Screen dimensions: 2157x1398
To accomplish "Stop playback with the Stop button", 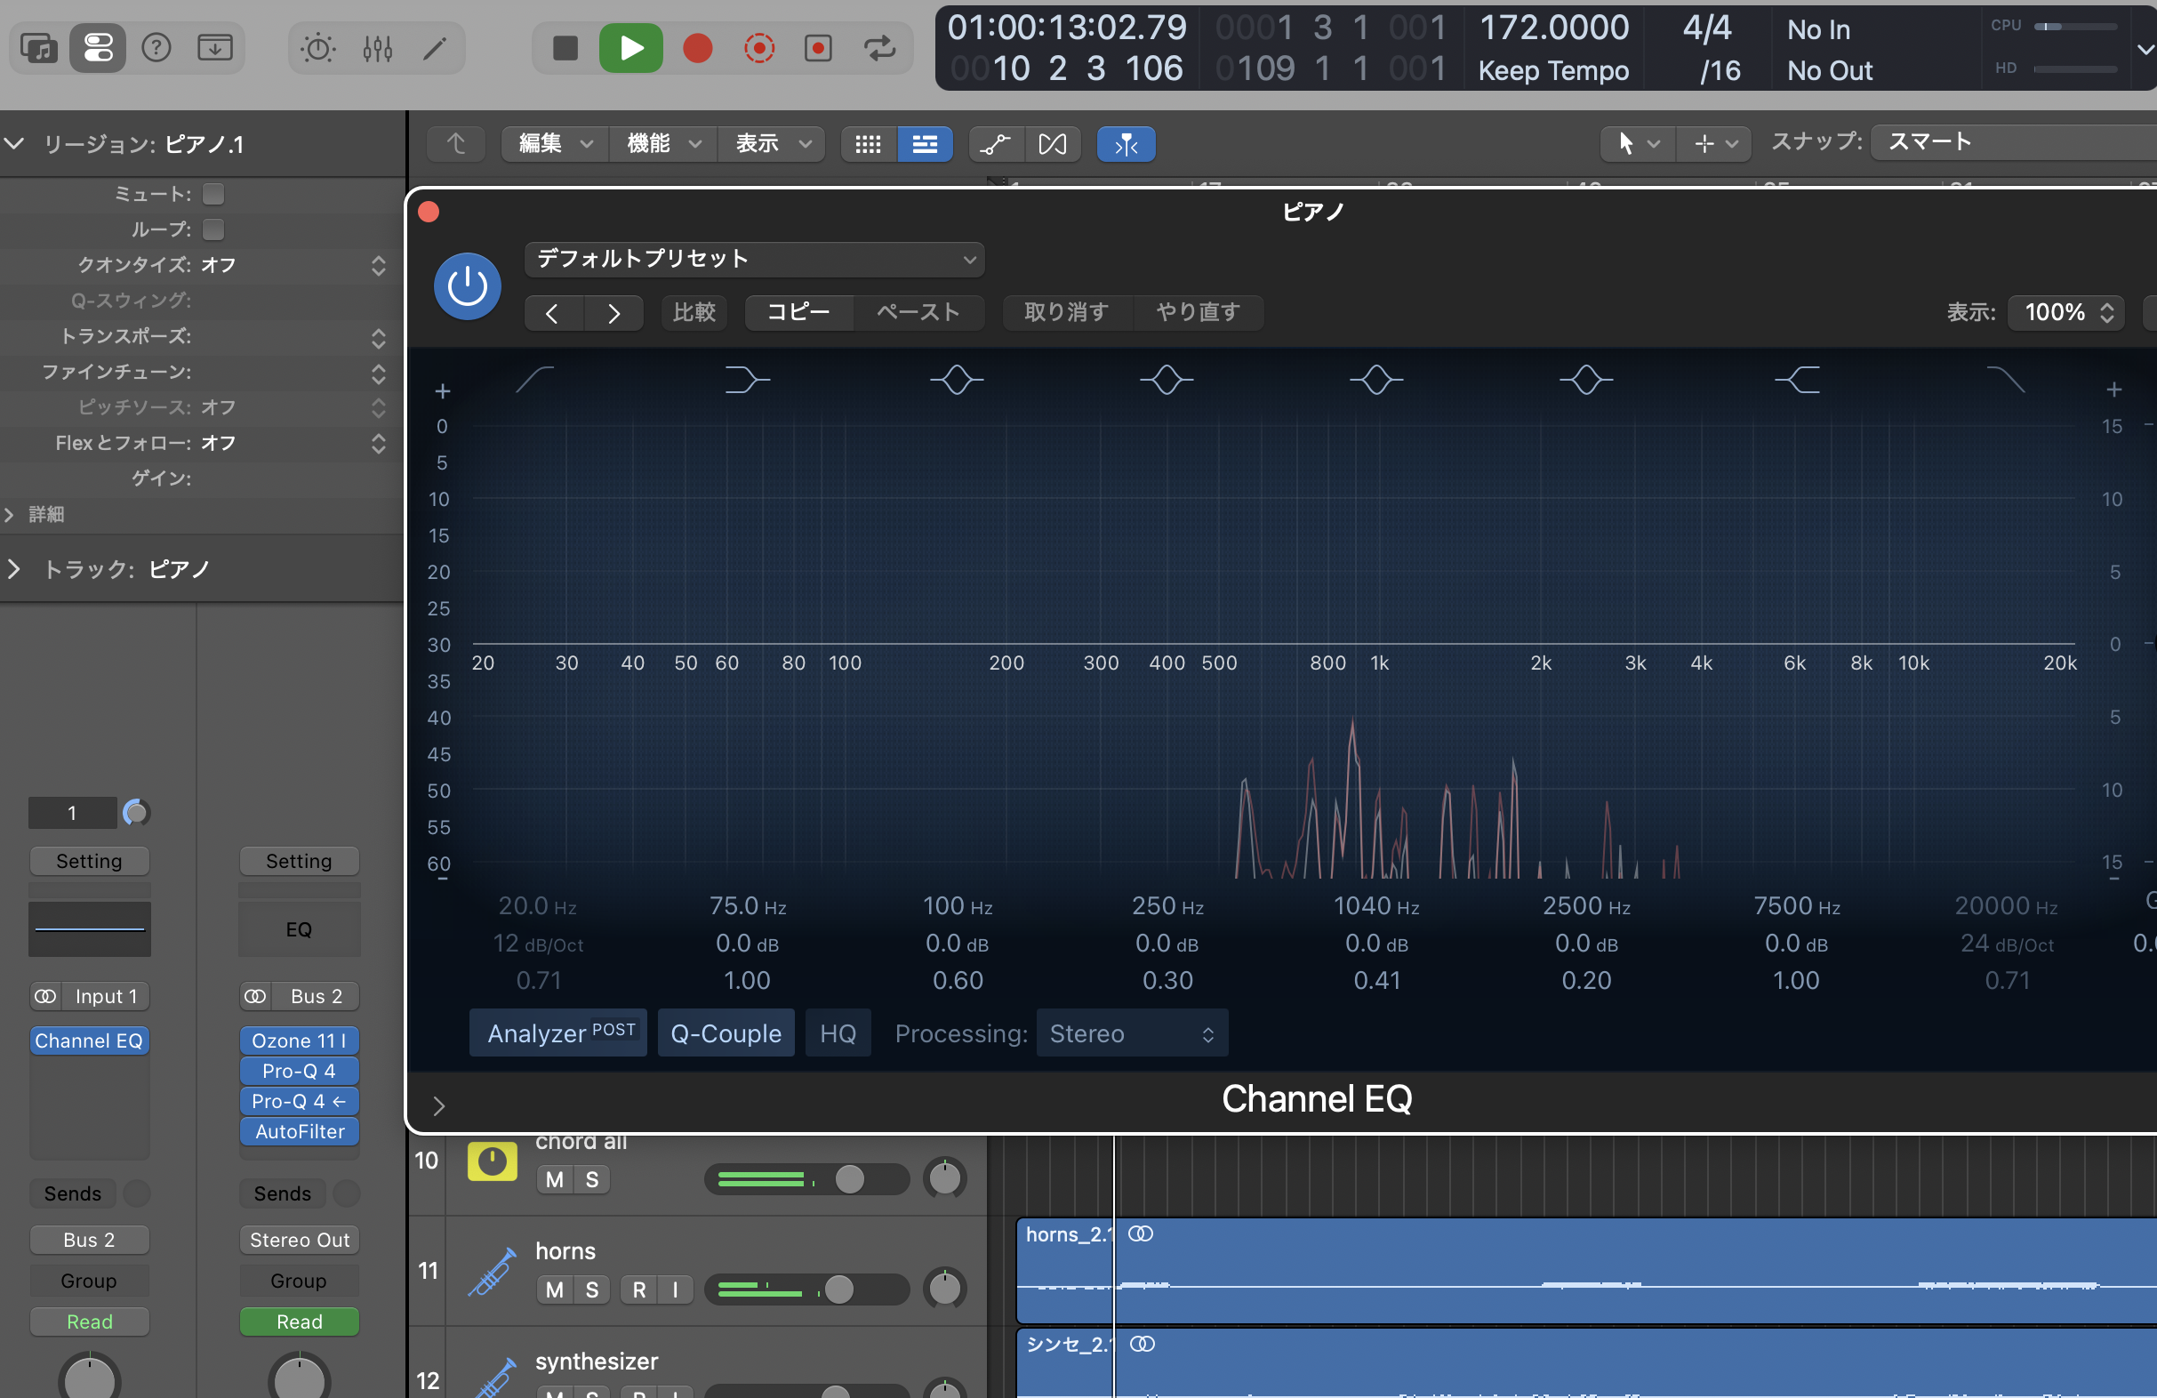I will click(x=565, y=47).
